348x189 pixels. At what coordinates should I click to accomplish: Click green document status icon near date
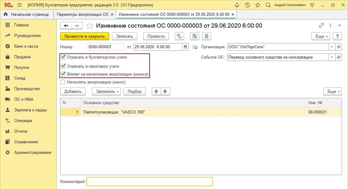[195, 47]
